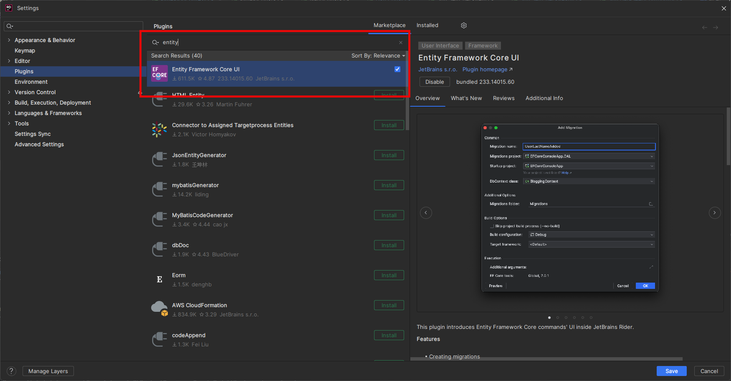
Task: Click the Rider logo in the title bar
Action: 8,8
